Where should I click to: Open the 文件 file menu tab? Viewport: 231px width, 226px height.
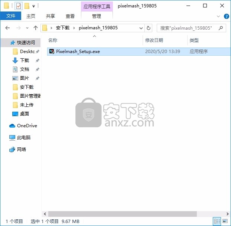click(11, 16)
